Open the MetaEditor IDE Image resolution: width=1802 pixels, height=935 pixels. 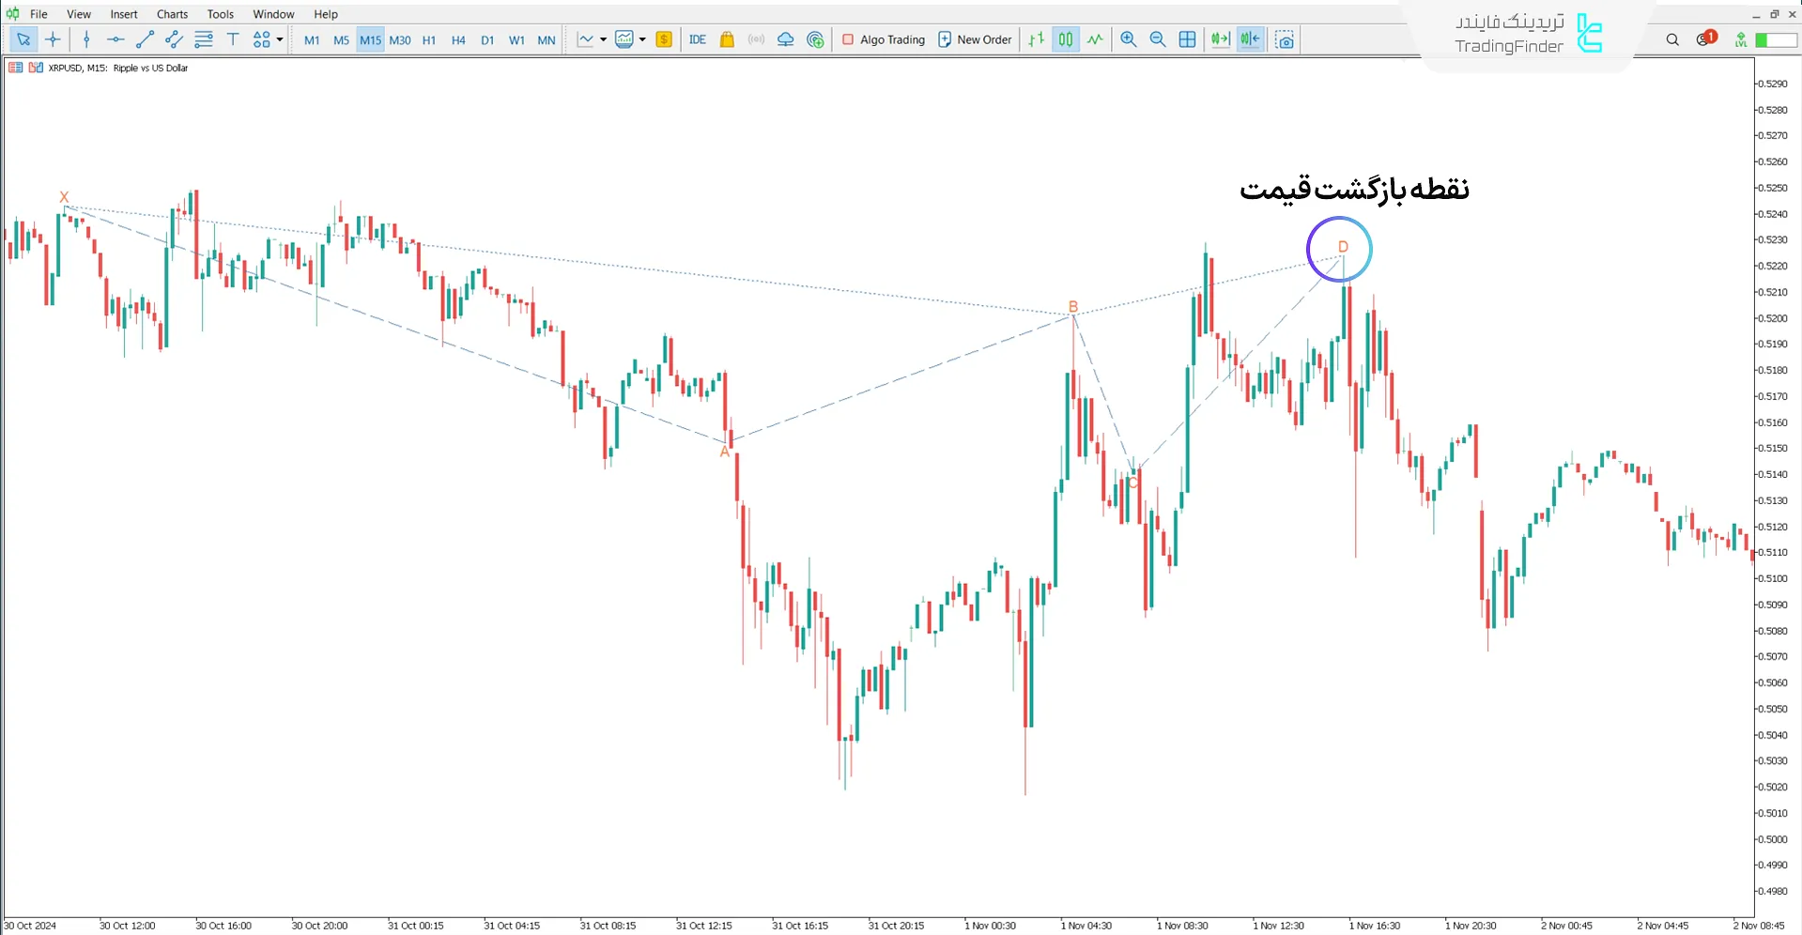697,39
